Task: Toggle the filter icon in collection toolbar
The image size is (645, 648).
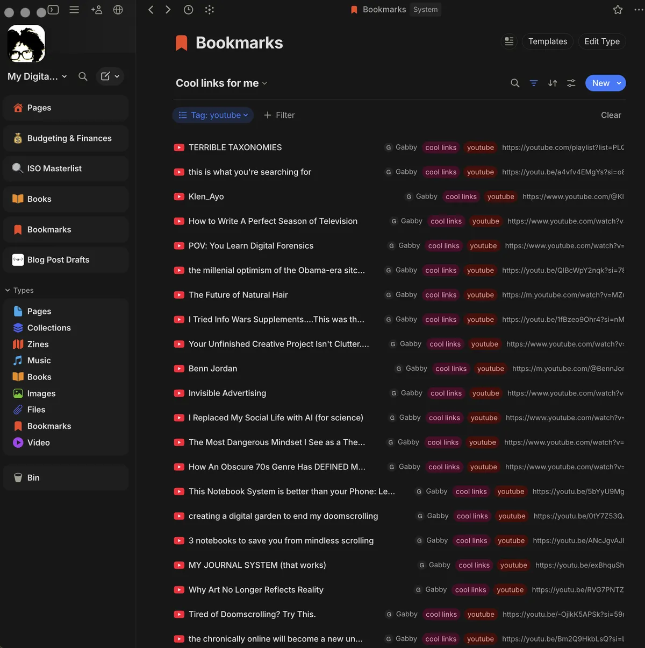Action: 534,83
